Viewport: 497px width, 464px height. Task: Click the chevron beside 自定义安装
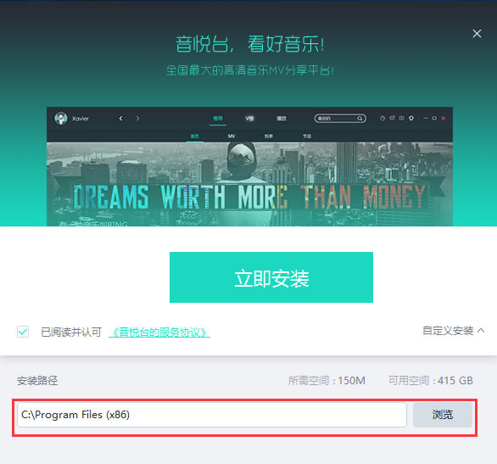tap(481, 331)
